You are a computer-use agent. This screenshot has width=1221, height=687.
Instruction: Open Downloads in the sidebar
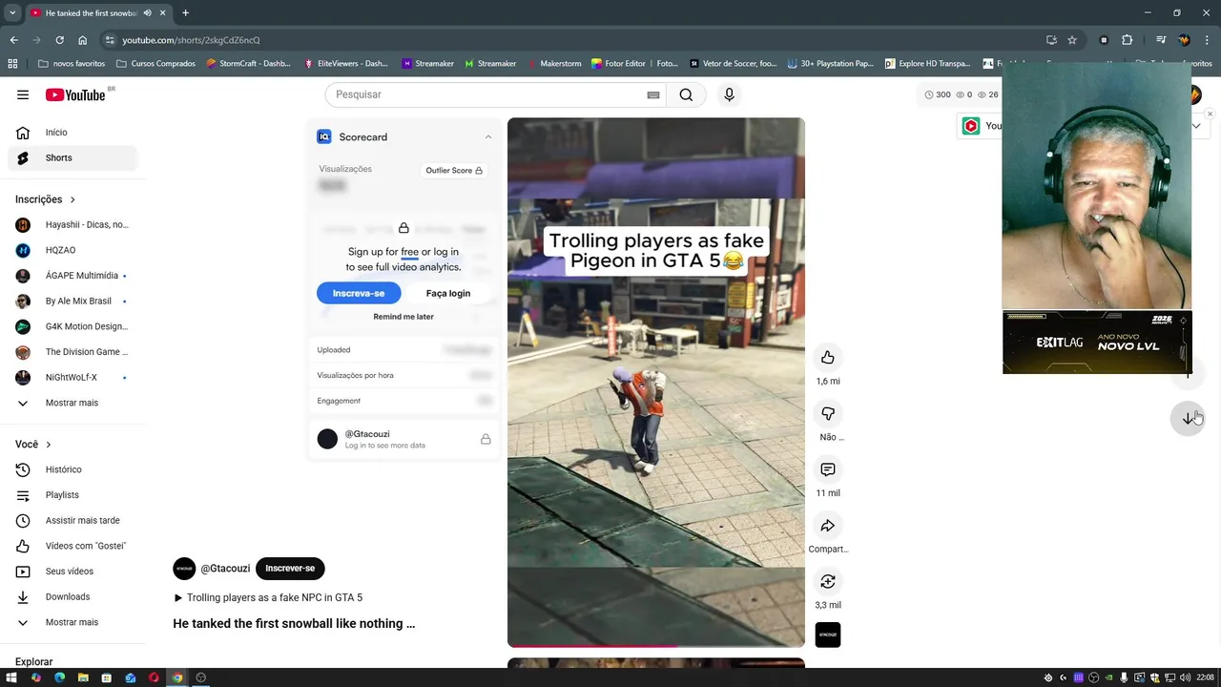[x=72, y=597]
